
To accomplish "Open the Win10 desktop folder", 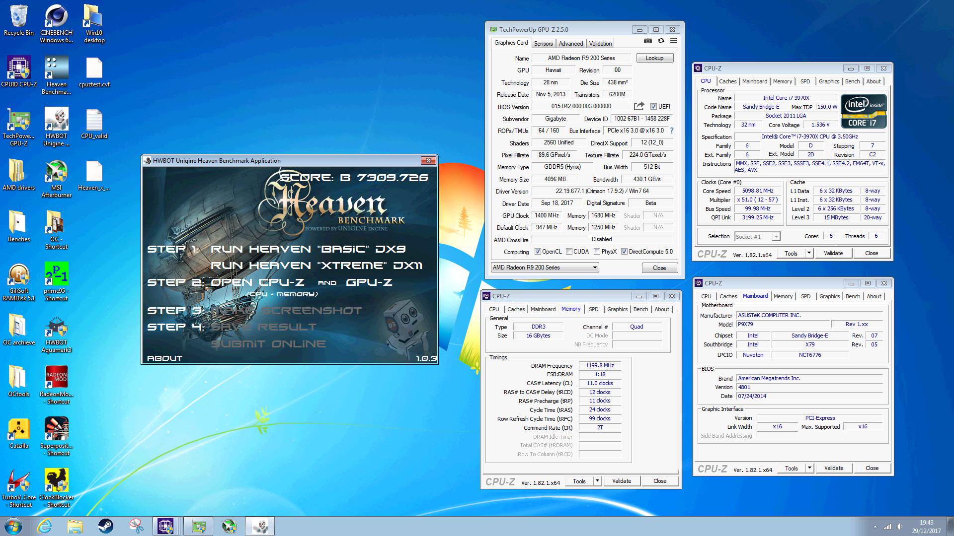I will (x=94, y=24).
